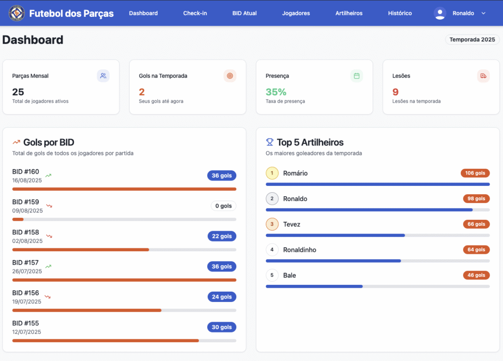
Task: Click the ambulance icon in Lesões card
Action: (x=483, y=76)
